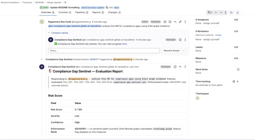The width and height of the screenshot is (255, 140).
Task: Open the Pipelines tab
Action: (82, 12)
